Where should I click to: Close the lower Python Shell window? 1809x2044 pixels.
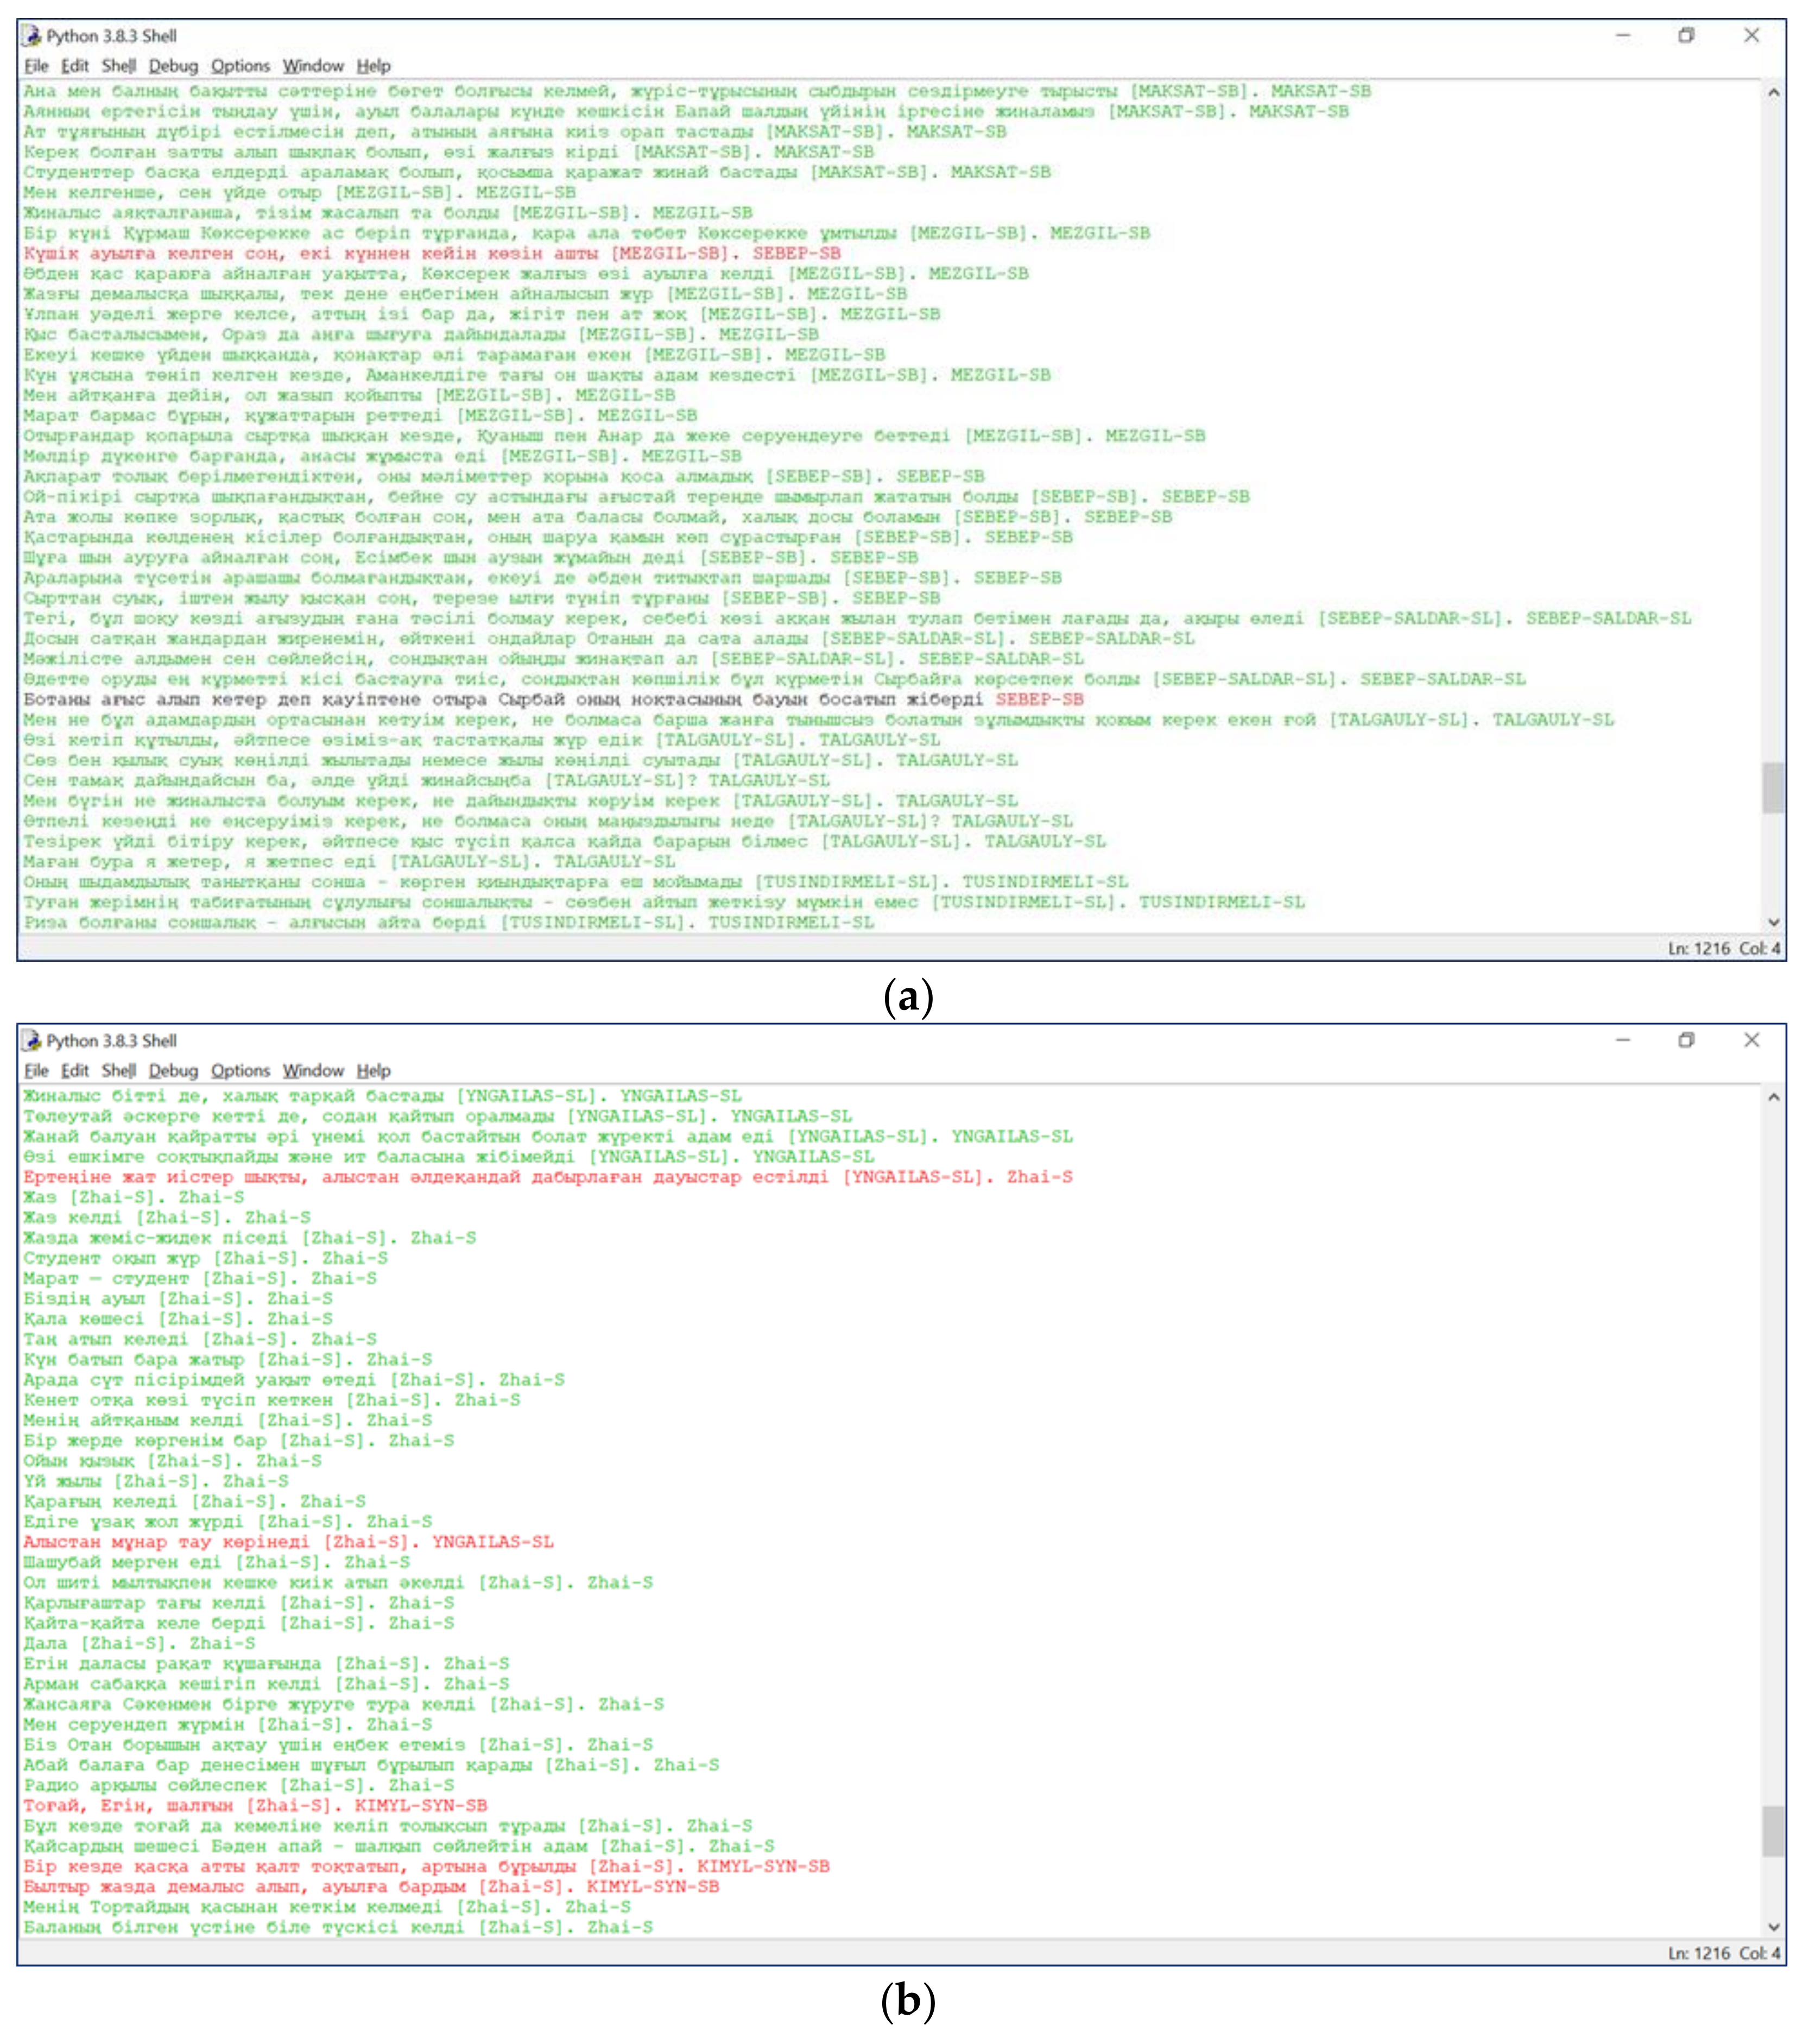pos(1751,1041)
